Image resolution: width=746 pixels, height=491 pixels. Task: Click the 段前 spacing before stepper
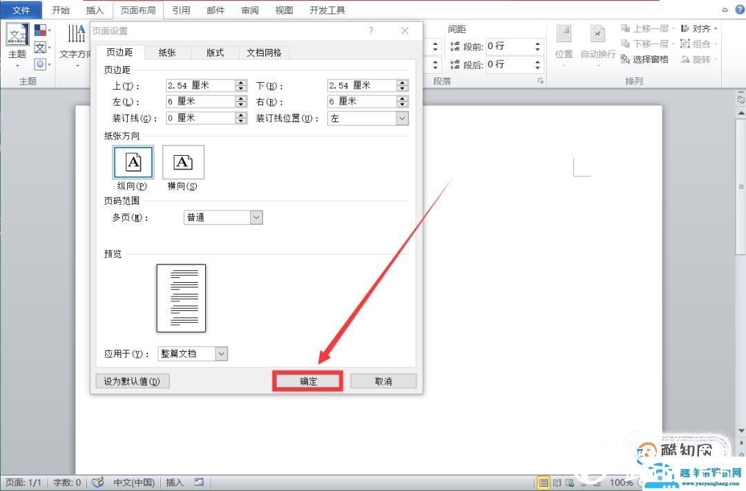(x=537, y=46)
